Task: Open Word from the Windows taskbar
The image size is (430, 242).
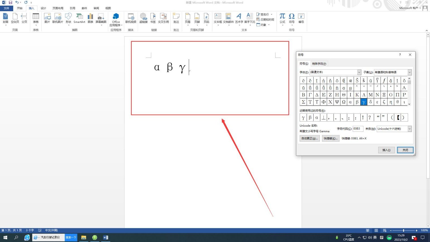Action: [x=106, y=237]
